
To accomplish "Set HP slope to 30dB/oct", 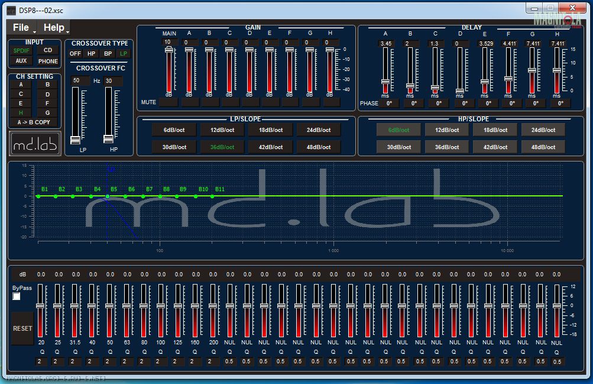I will click(x=398, y=147).
